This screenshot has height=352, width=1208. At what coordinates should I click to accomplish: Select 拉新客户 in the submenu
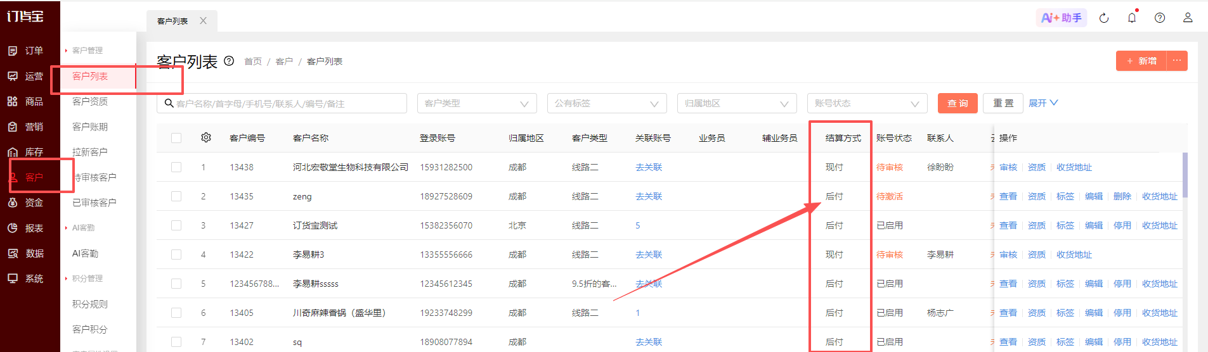click(90, 152)
